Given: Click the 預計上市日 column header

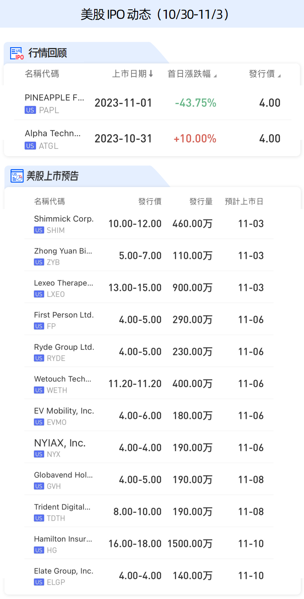Looking at the screenshot, I should pyautogui.click(x=244, y=201).
